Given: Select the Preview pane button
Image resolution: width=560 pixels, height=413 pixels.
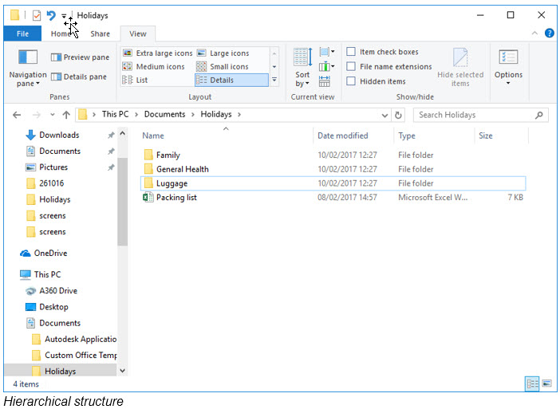Looking at the screenshot, I should point(80,57).
